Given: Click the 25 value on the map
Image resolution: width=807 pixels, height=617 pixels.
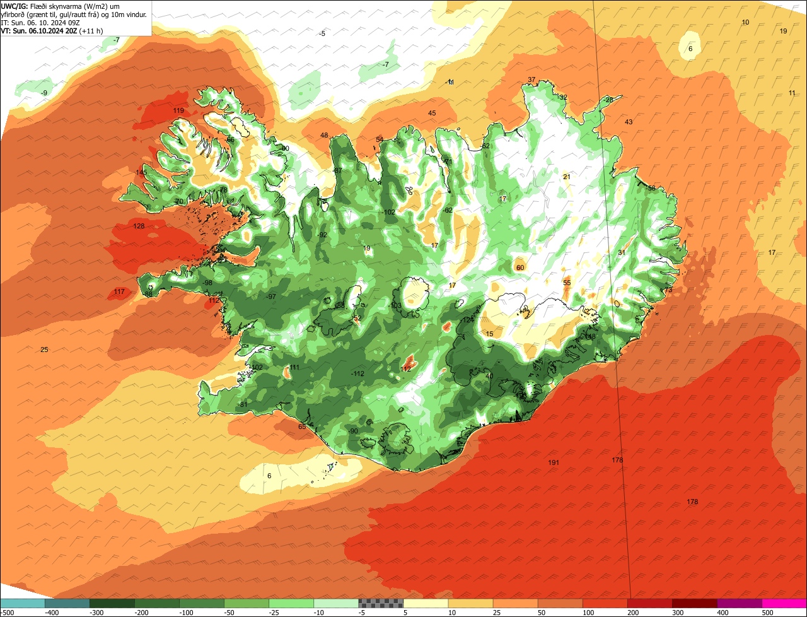Looking at the screenshot, I should tap(44, 350).
